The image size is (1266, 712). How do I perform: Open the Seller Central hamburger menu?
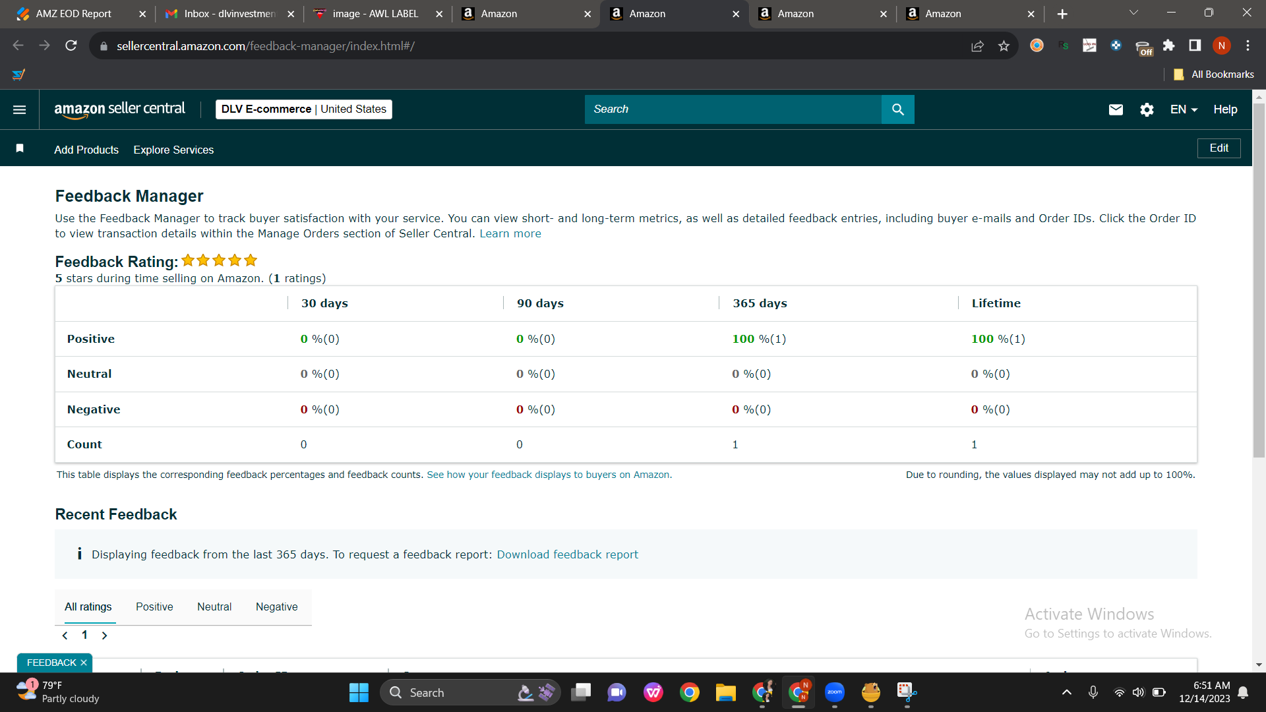click(x=20, y=109)
